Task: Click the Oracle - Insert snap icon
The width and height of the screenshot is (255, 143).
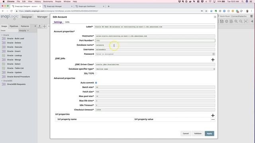Action: (4, 51)
